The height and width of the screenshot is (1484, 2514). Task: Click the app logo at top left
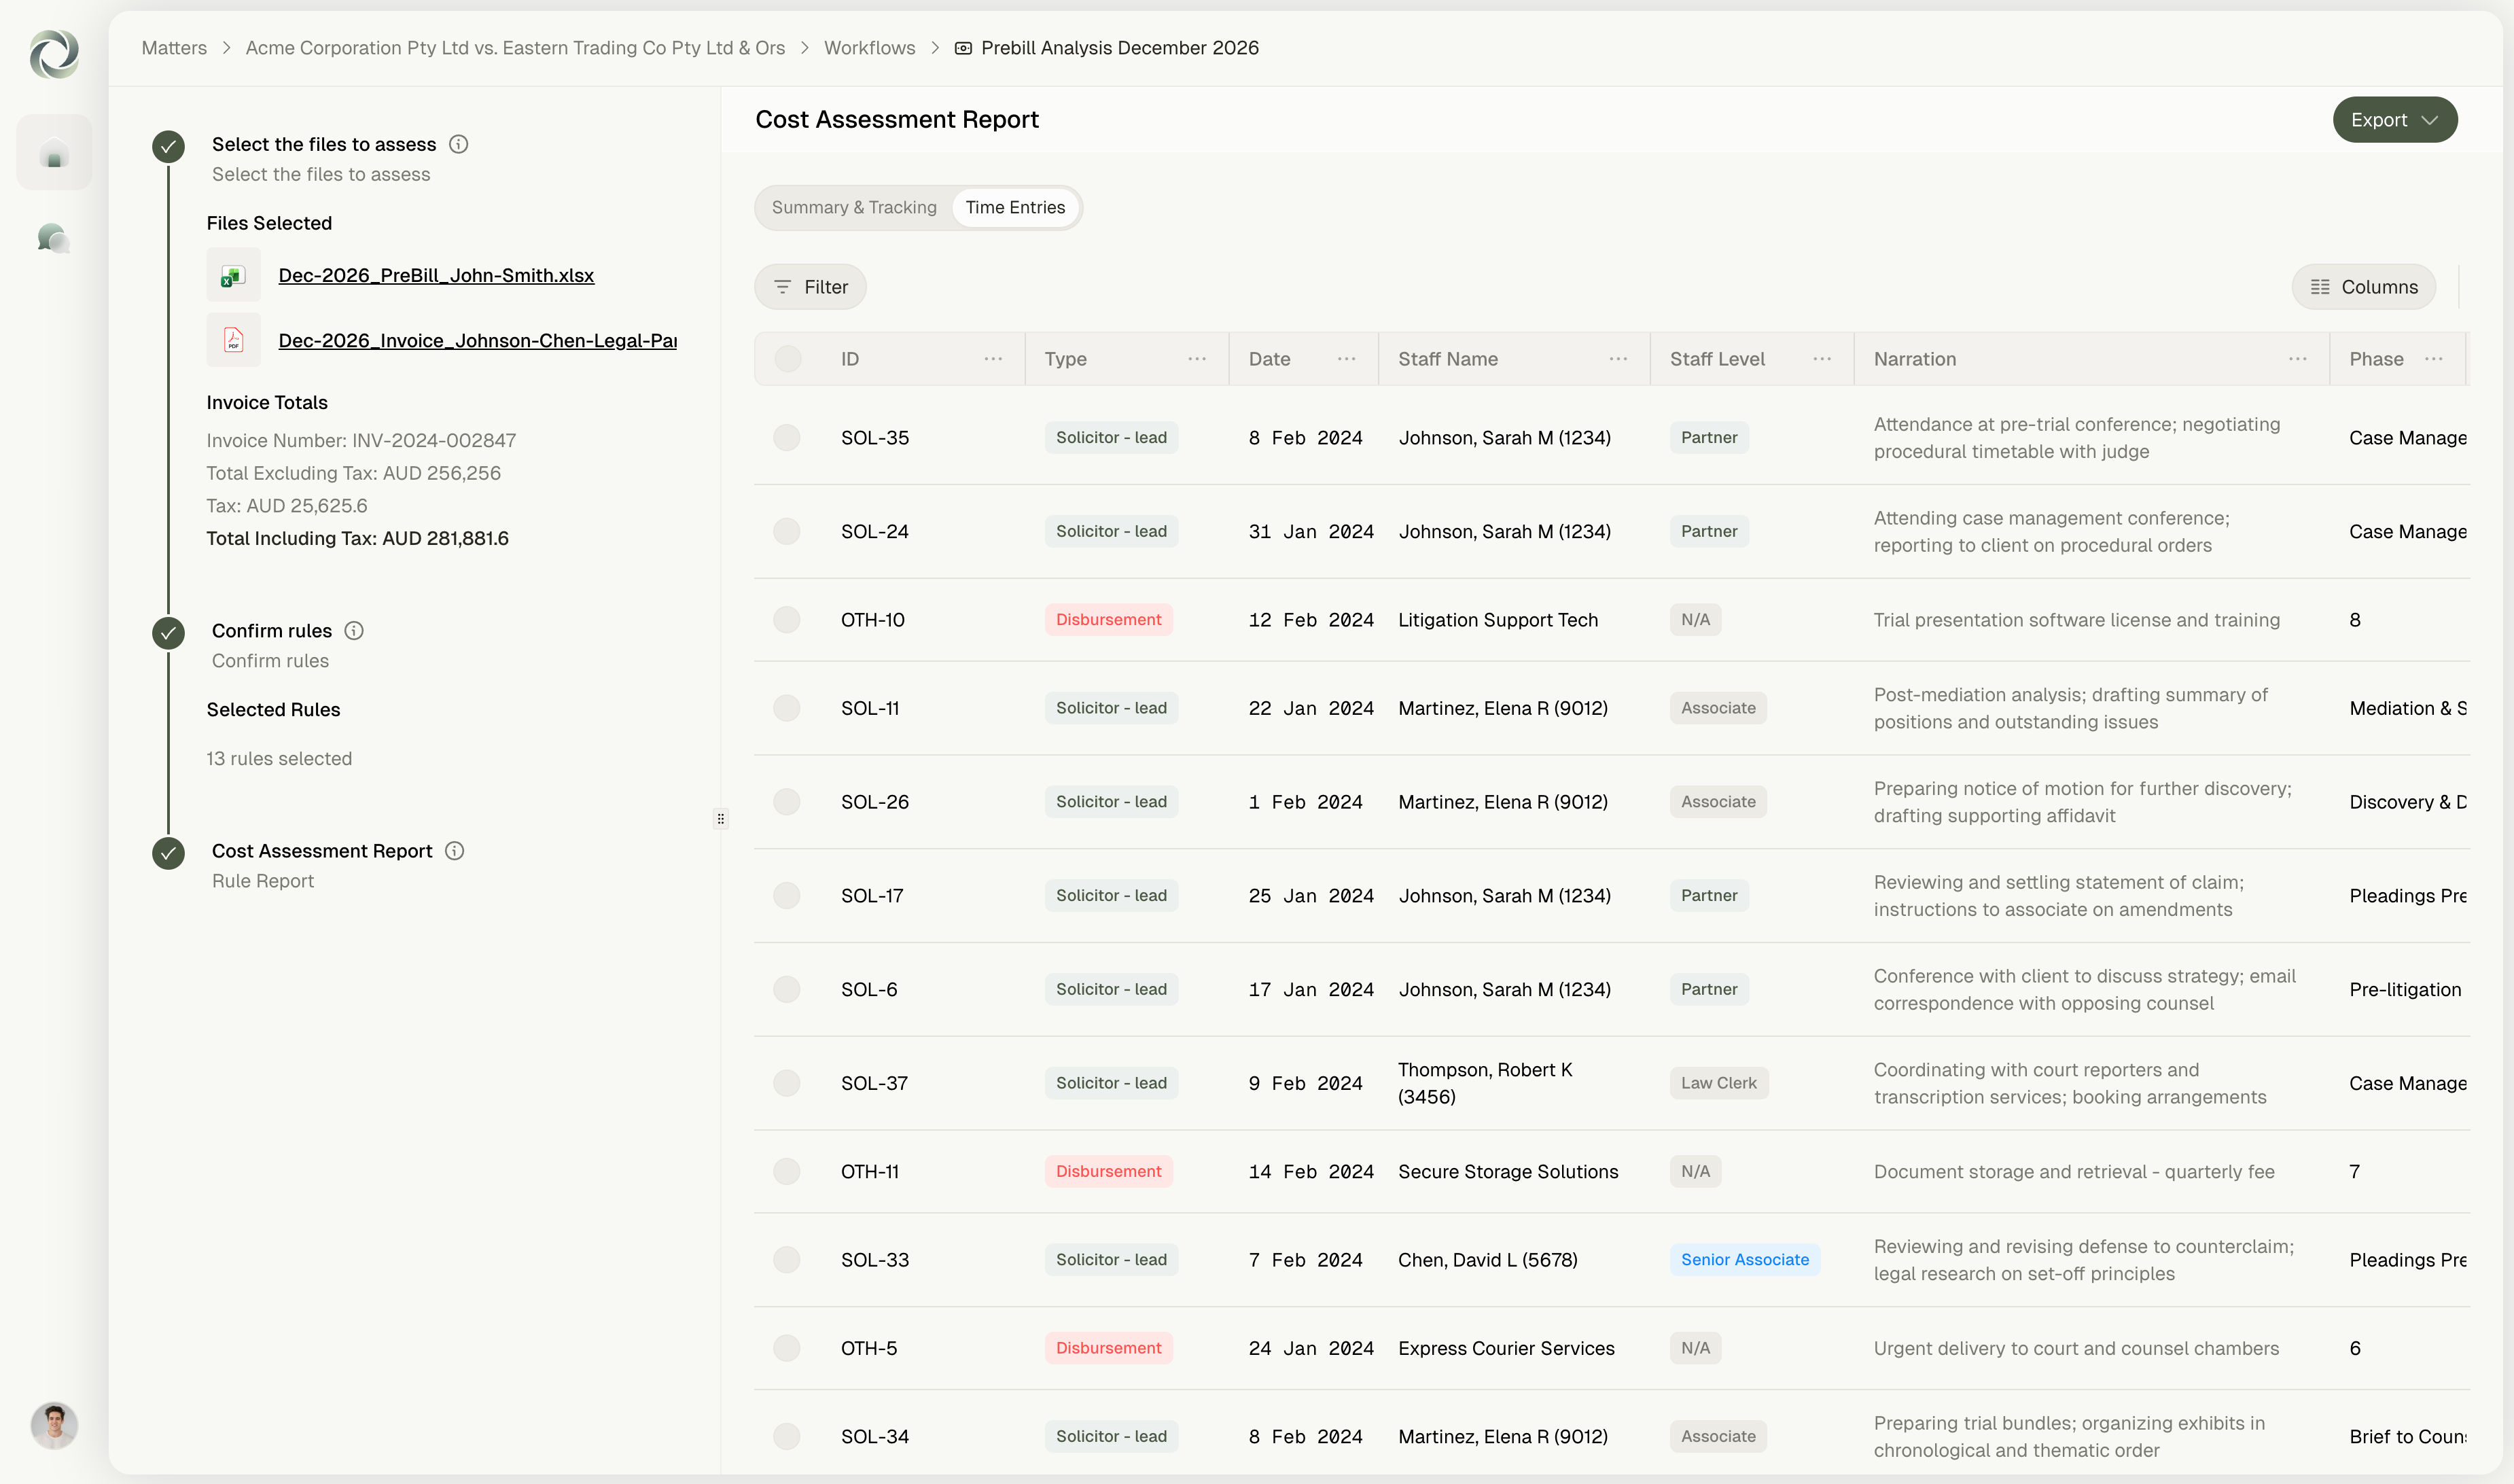54,53
